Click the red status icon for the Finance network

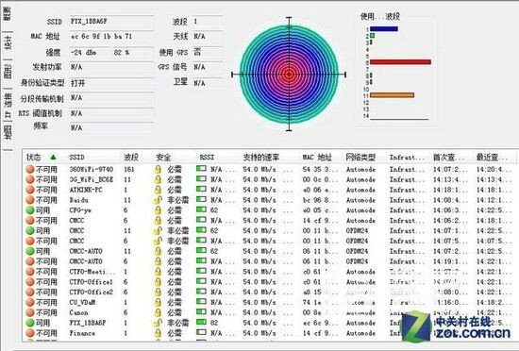pos(30,333)
